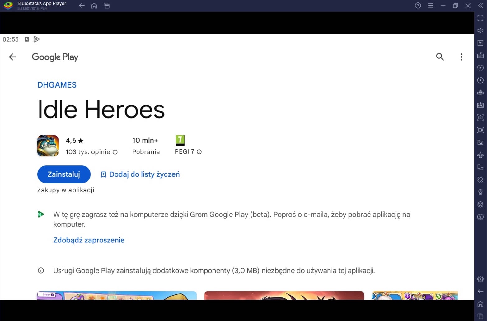
Task: Click the 4,6 star rating
Action: pyautogui.click(x=75, y=141)
